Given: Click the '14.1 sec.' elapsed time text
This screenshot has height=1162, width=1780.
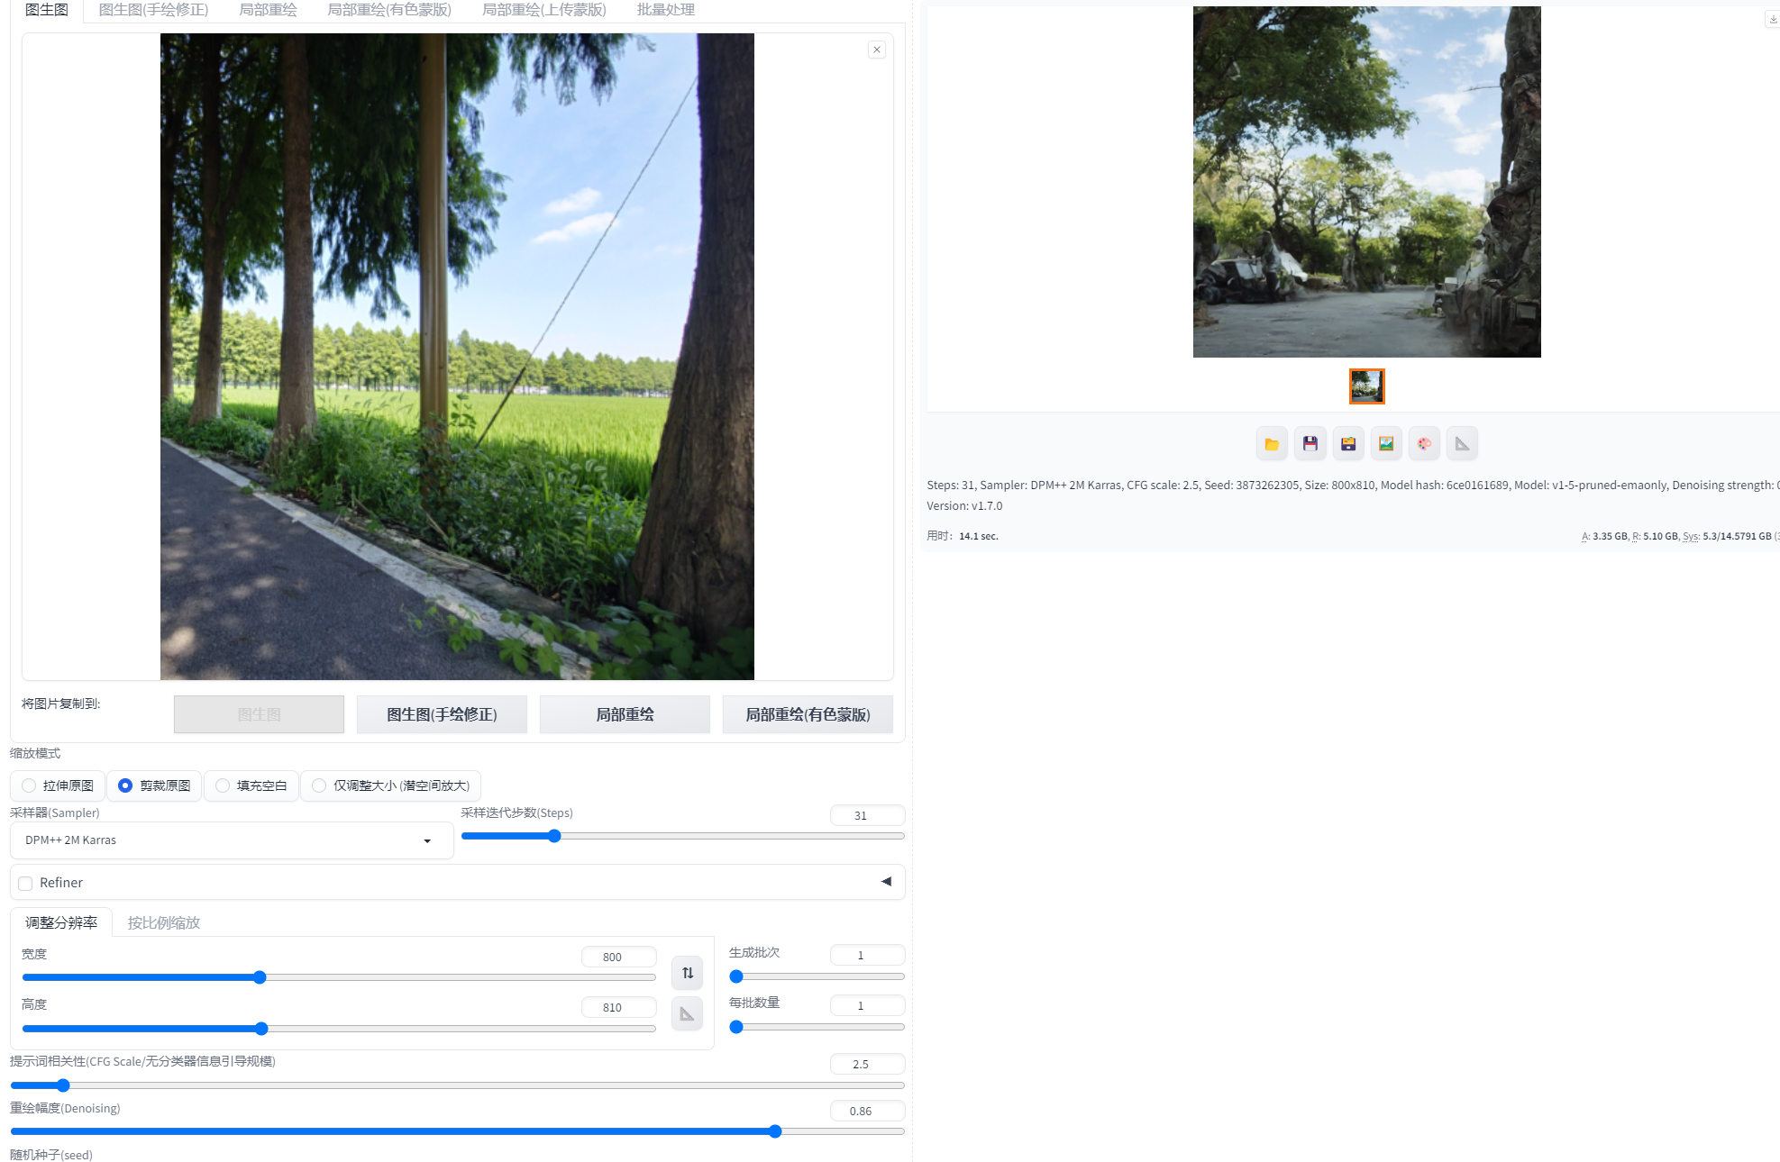Looking at the screenshot, I should [x=978, y=536].
